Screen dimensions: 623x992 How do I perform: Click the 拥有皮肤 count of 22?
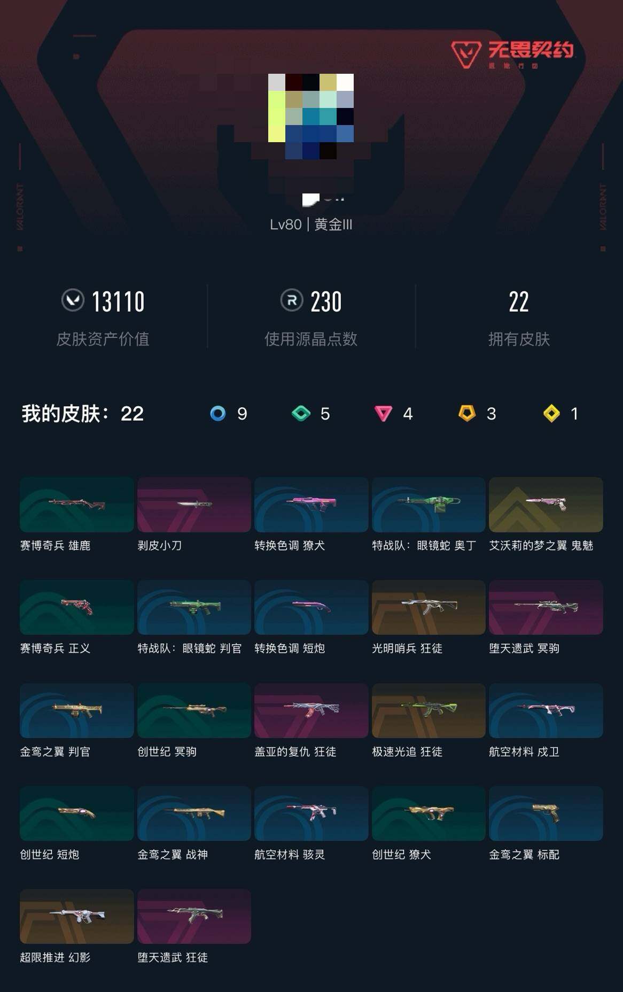519,301
